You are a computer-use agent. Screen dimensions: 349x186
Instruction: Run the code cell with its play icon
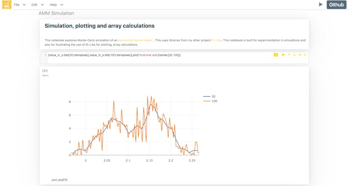(283, 55)
